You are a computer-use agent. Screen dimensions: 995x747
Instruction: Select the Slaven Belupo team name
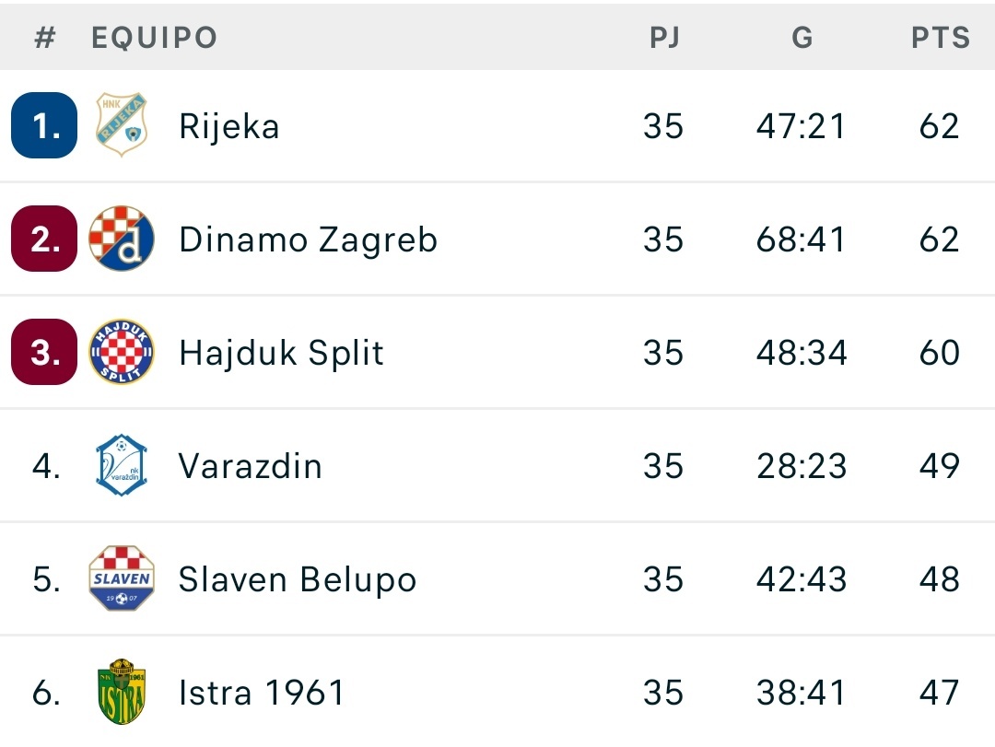coord(298,579)
